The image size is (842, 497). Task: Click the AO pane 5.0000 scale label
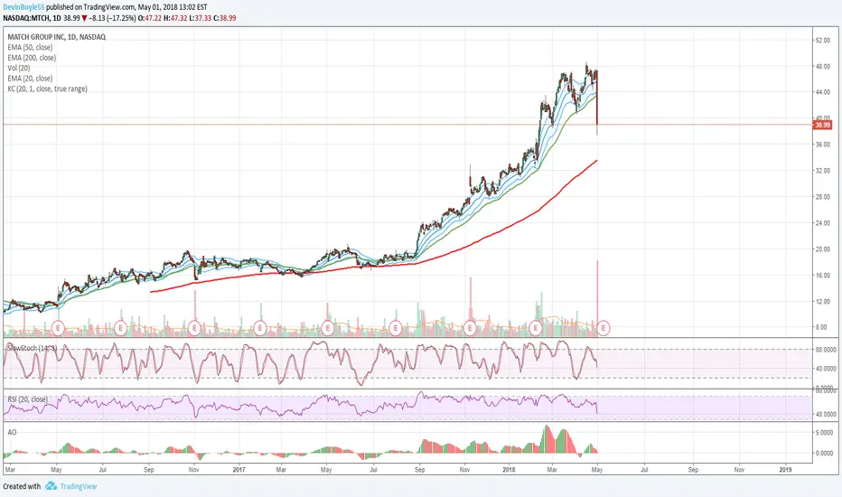tap(824, 433)
